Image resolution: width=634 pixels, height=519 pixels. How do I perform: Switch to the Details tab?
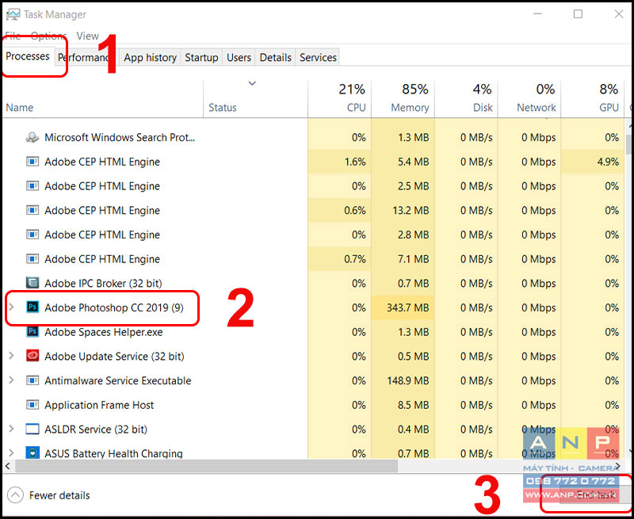pos(275,57)
